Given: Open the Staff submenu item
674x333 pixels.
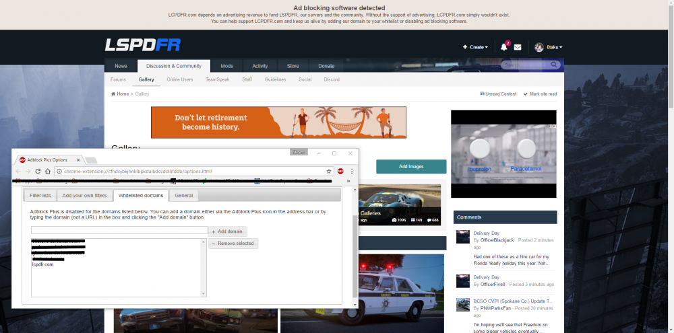Looking at the screenshot, I should tap(247, 79).
